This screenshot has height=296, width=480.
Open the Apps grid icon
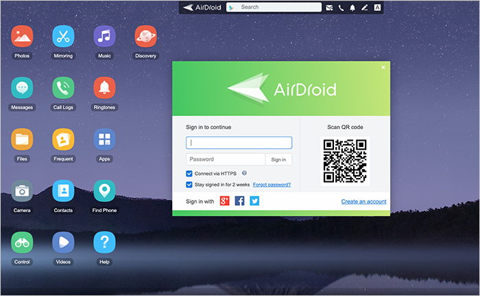104,139
